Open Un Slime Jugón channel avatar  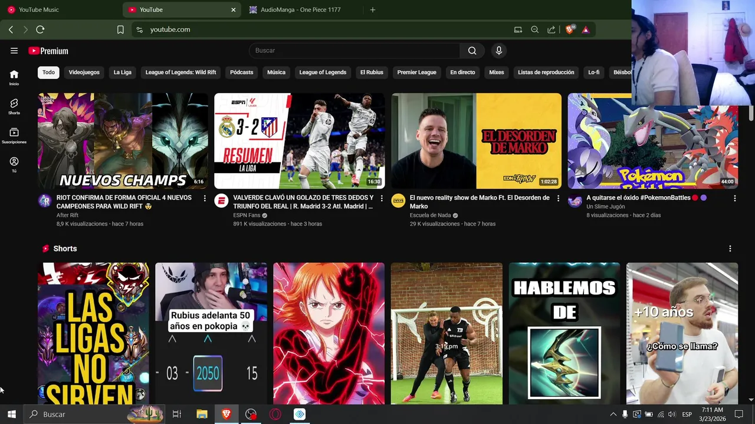click(575, 201)
